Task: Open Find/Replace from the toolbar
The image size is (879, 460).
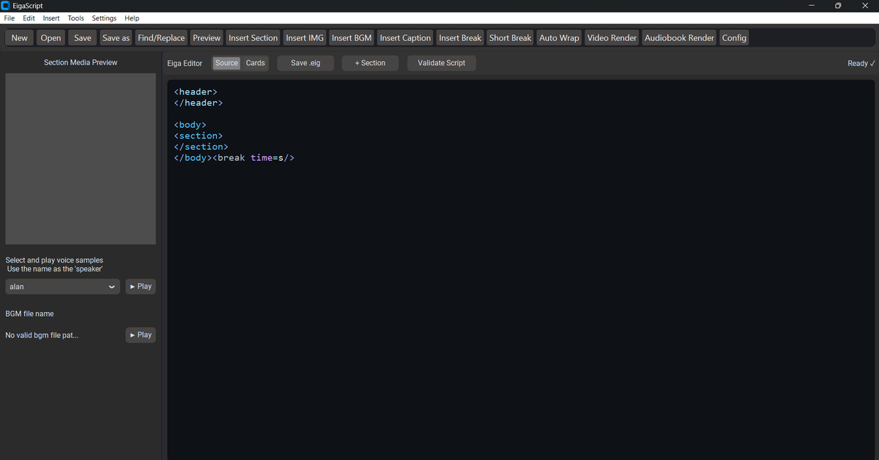Action: [x=161, y=38]
